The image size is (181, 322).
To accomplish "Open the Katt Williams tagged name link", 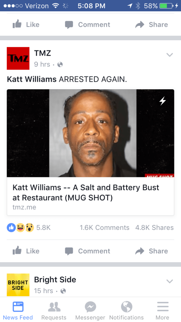I will tap(32, 79).
